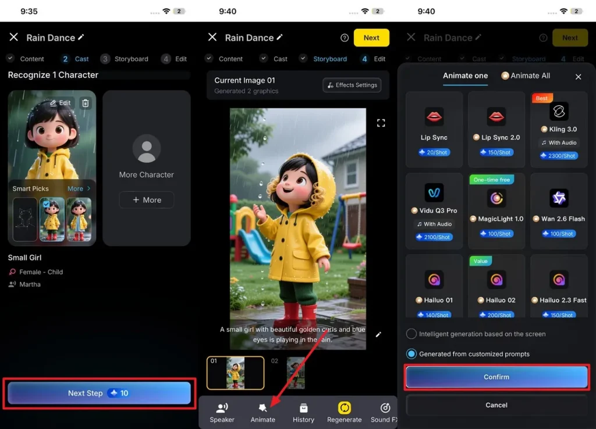
Task: Tap the Edit pencil on the character portrait
Action: pos(61,103)
